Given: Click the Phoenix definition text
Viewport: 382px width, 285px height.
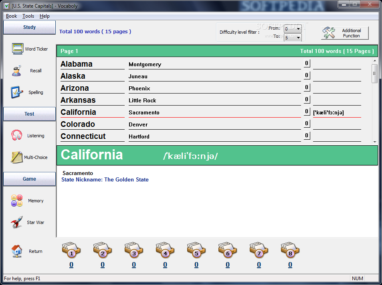Looking at the screenshot, I should tap(139, 88).
